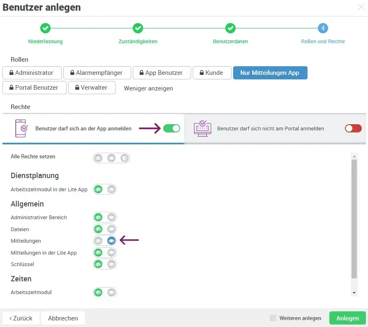Click the Niederlassung step checkmark icon
Screen dimensions: 368x327
coord(45,28)
